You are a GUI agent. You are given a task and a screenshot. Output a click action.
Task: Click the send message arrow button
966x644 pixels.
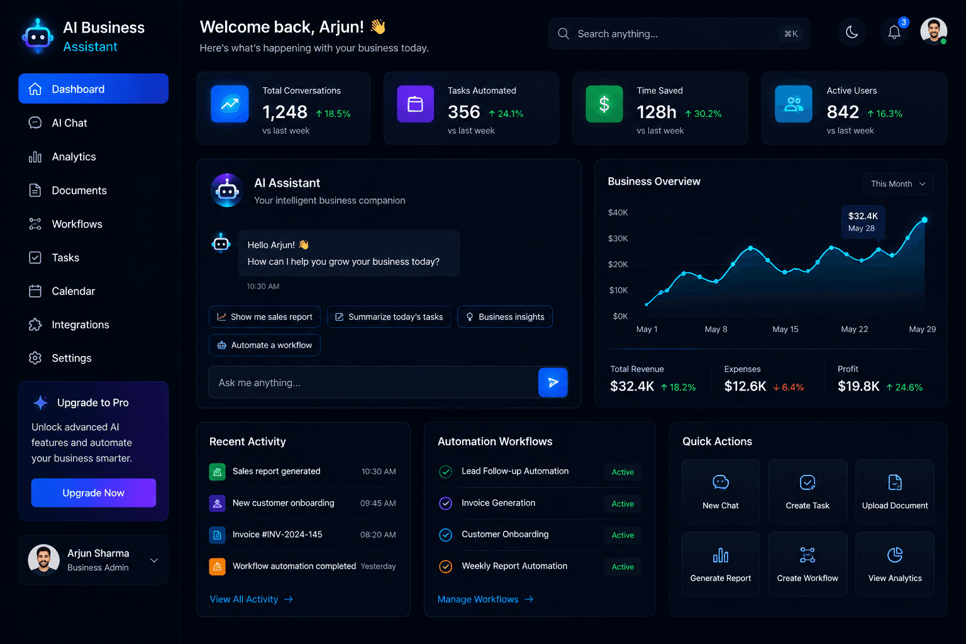pyautogui.click(x=553, y=382)
